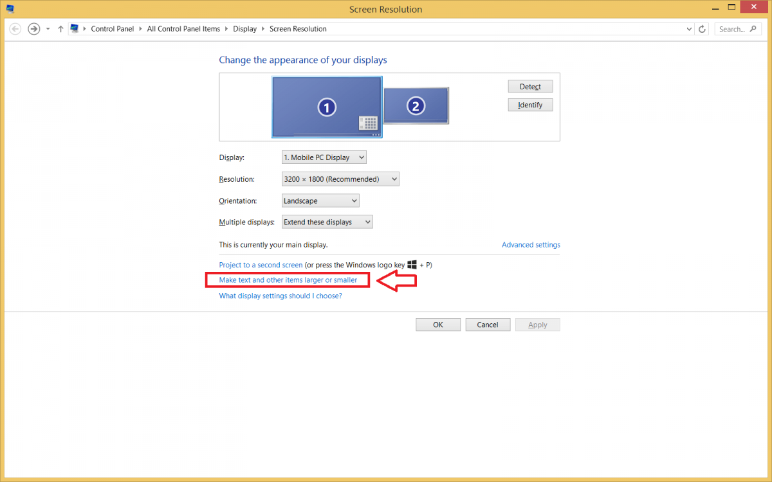
Task: Select All Control Panel Items breadcrumb
Action: (x=183, y=29)
